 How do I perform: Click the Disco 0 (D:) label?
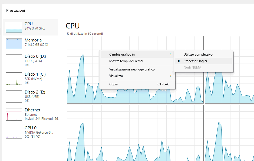[x=35, y=56]
